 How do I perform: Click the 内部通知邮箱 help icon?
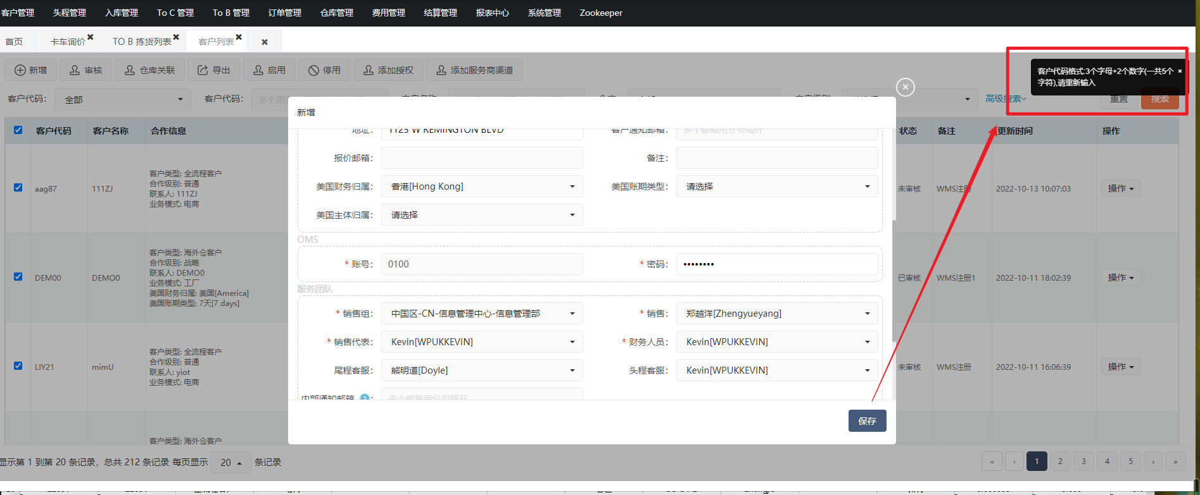(365, 398)
